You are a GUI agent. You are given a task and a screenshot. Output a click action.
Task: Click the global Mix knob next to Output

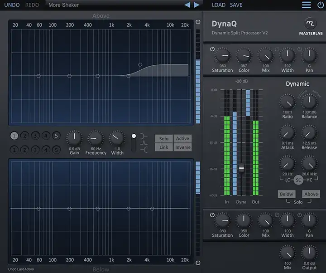point(288,253)
